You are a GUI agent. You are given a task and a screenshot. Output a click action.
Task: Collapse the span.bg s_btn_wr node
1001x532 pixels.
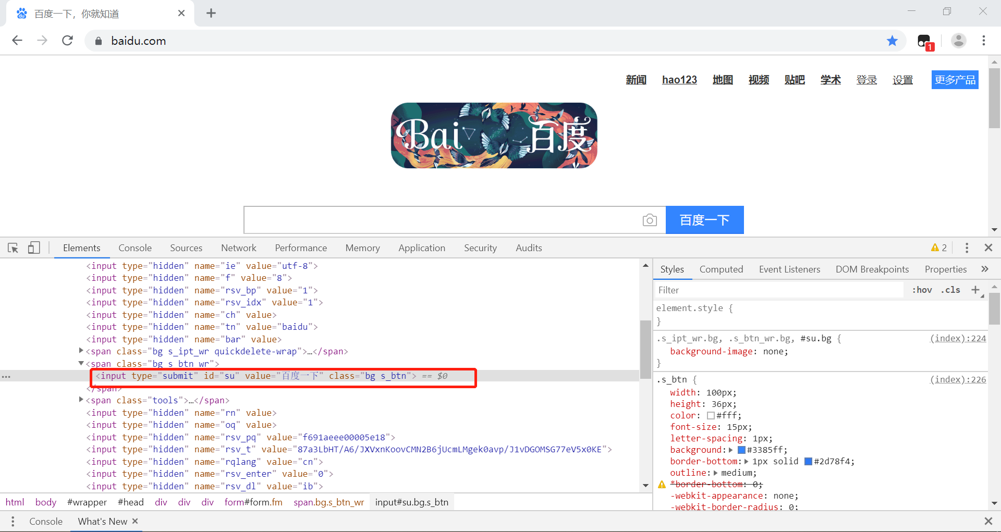(x=81, y=363)
